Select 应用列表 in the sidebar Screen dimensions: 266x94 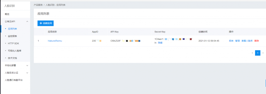pos(12,29)
